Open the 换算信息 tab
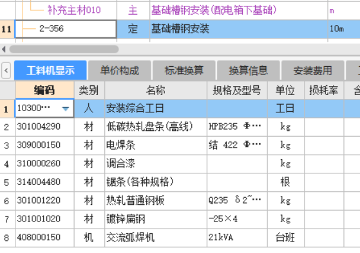 [248, 70]
